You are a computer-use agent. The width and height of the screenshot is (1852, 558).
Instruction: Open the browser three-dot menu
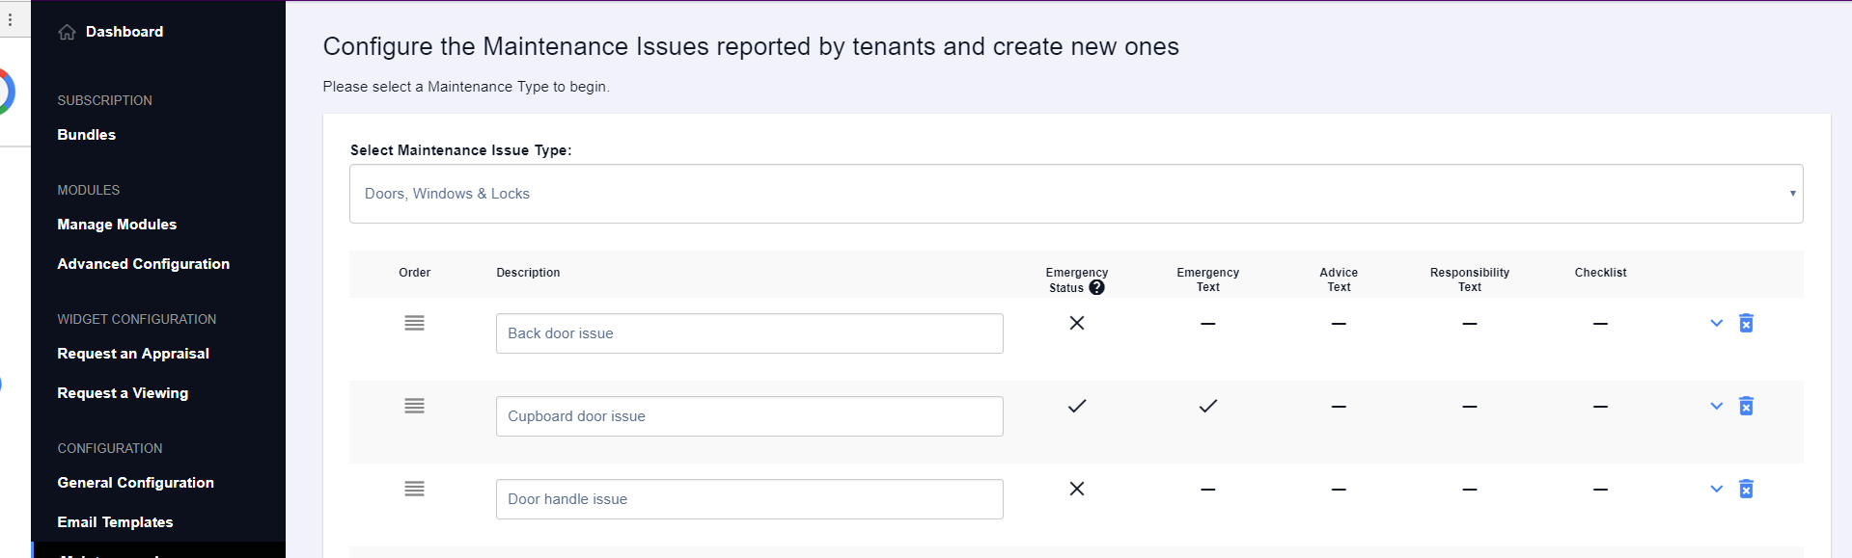pyautogui.click(x=11, y=19)
